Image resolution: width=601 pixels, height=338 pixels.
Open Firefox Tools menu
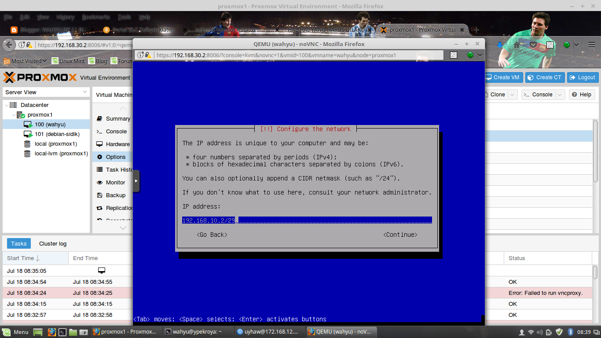[x=125, y=17]
